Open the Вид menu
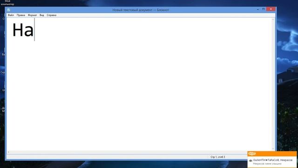The width and height of the screenshot is (298, 168). pyautogui.click(x=42, y=15)
